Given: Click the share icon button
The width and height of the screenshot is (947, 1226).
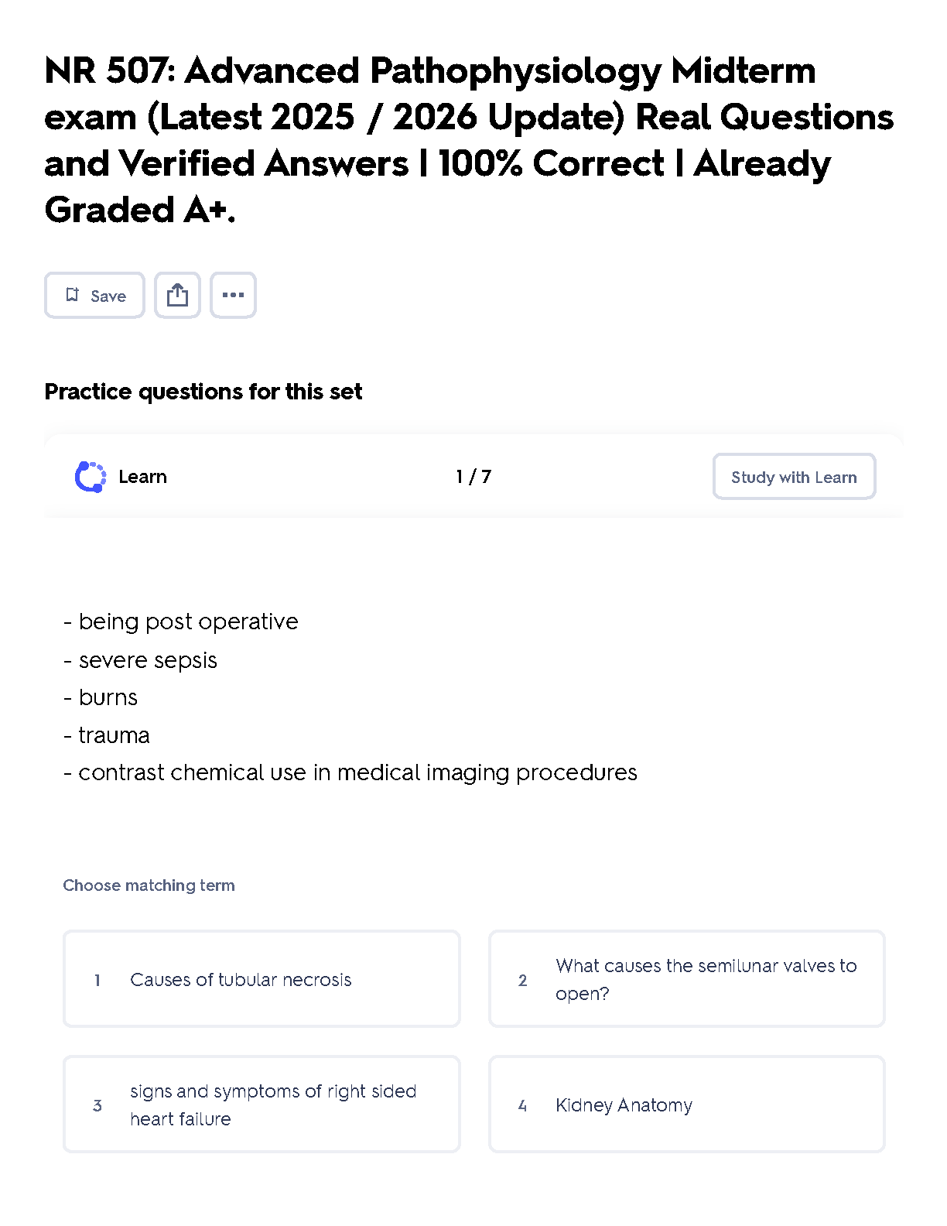Looking at the screenshot, I should click(177, 295).
